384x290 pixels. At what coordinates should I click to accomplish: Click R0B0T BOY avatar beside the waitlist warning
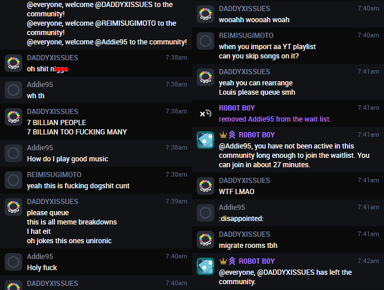click(x=205, y=140)
